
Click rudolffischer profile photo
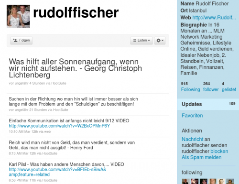coord(18,16)
